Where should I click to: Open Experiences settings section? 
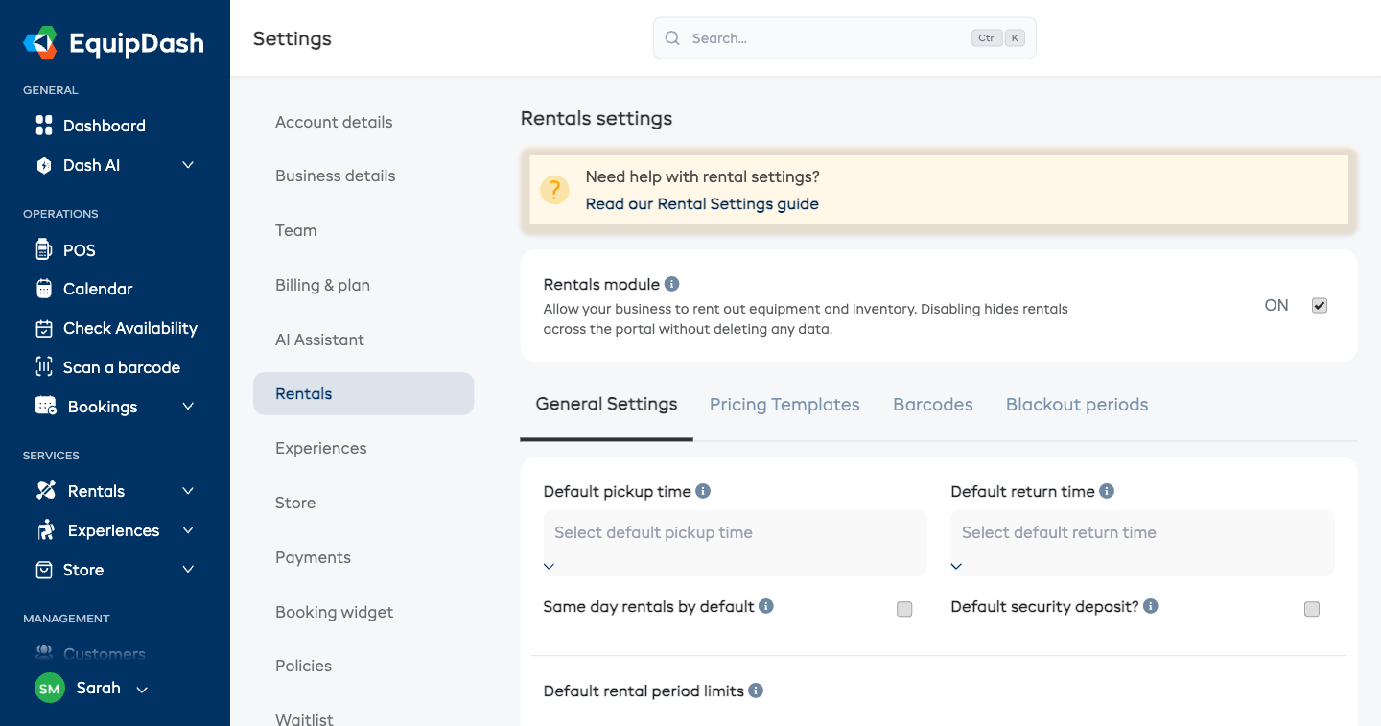320,448
